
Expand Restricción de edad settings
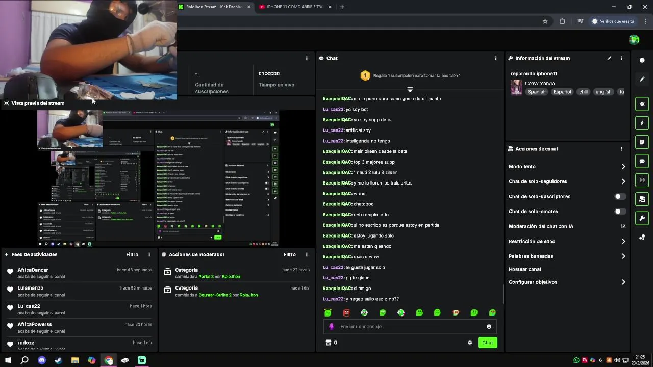(x=623, y=241)
